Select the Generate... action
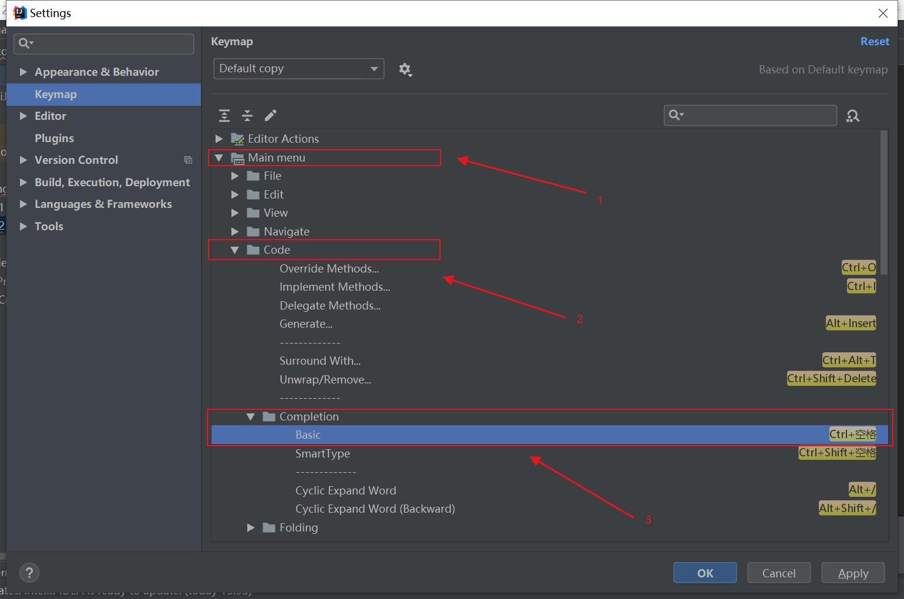The width and height of the screenshot is (904, 599). 306,324
